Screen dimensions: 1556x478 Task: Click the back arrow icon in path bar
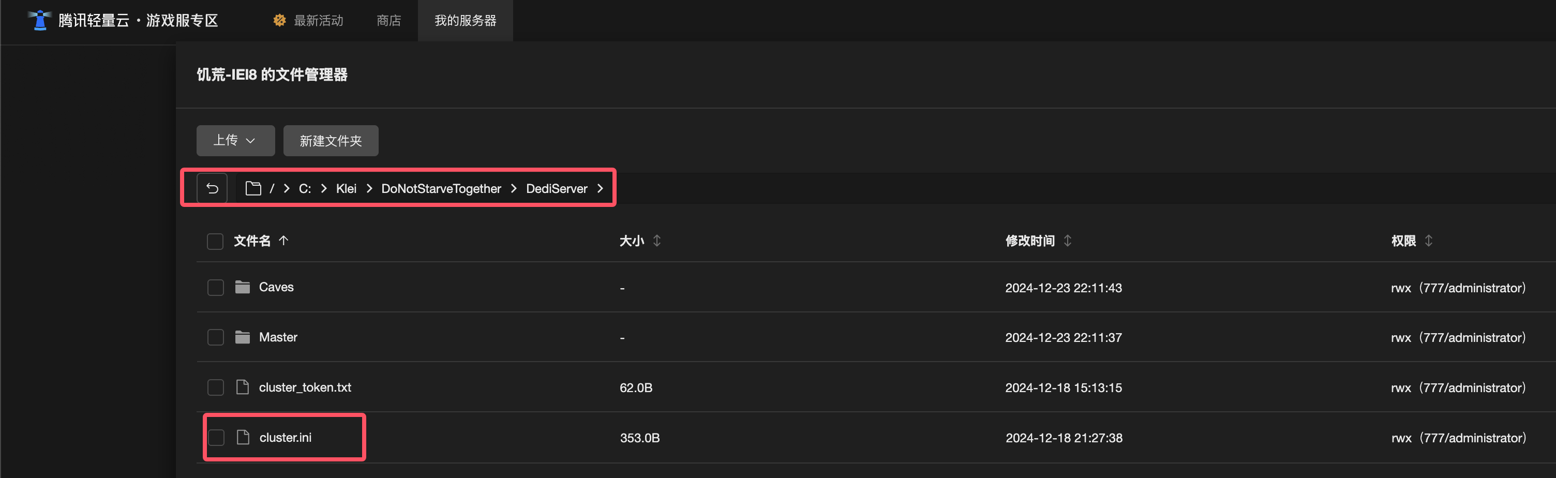pyautogui.click(x=212, y=188)
